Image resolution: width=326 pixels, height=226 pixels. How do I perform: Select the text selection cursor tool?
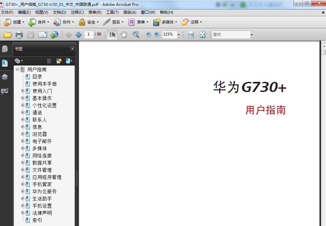tap(112, 35)
